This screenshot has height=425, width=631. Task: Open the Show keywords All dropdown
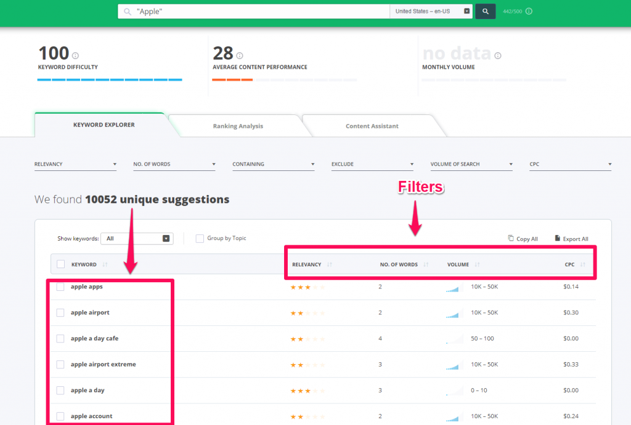coord(137,239)
